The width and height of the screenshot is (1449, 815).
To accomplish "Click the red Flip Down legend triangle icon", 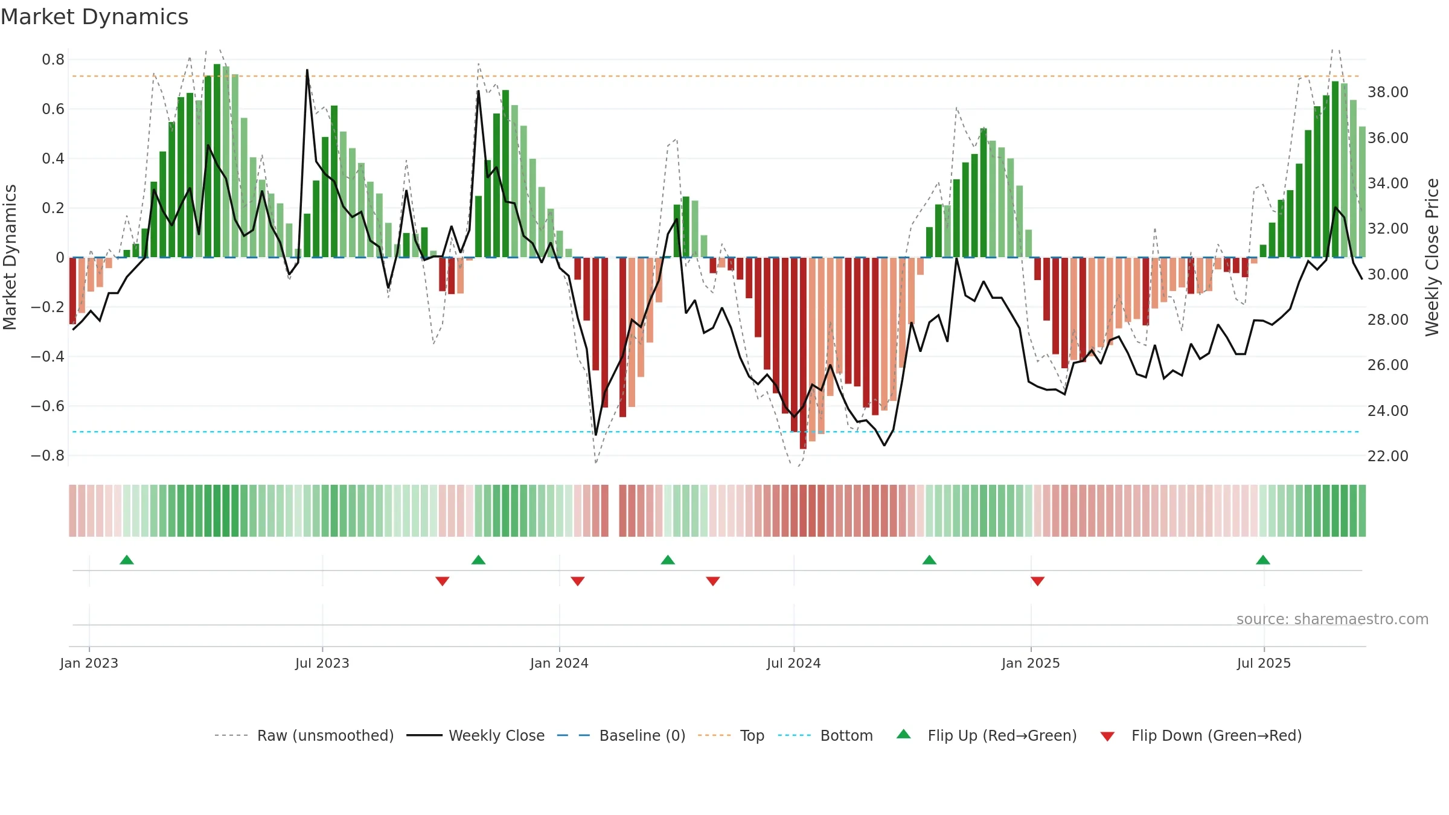I will (x=1107, y=737).
